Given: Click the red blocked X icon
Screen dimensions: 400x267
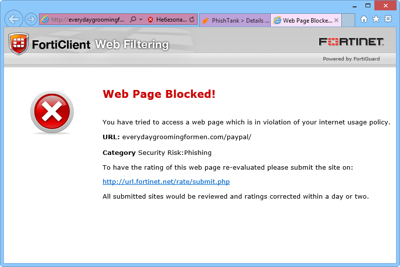Looking at the screenshot, I should pos(52,112).
